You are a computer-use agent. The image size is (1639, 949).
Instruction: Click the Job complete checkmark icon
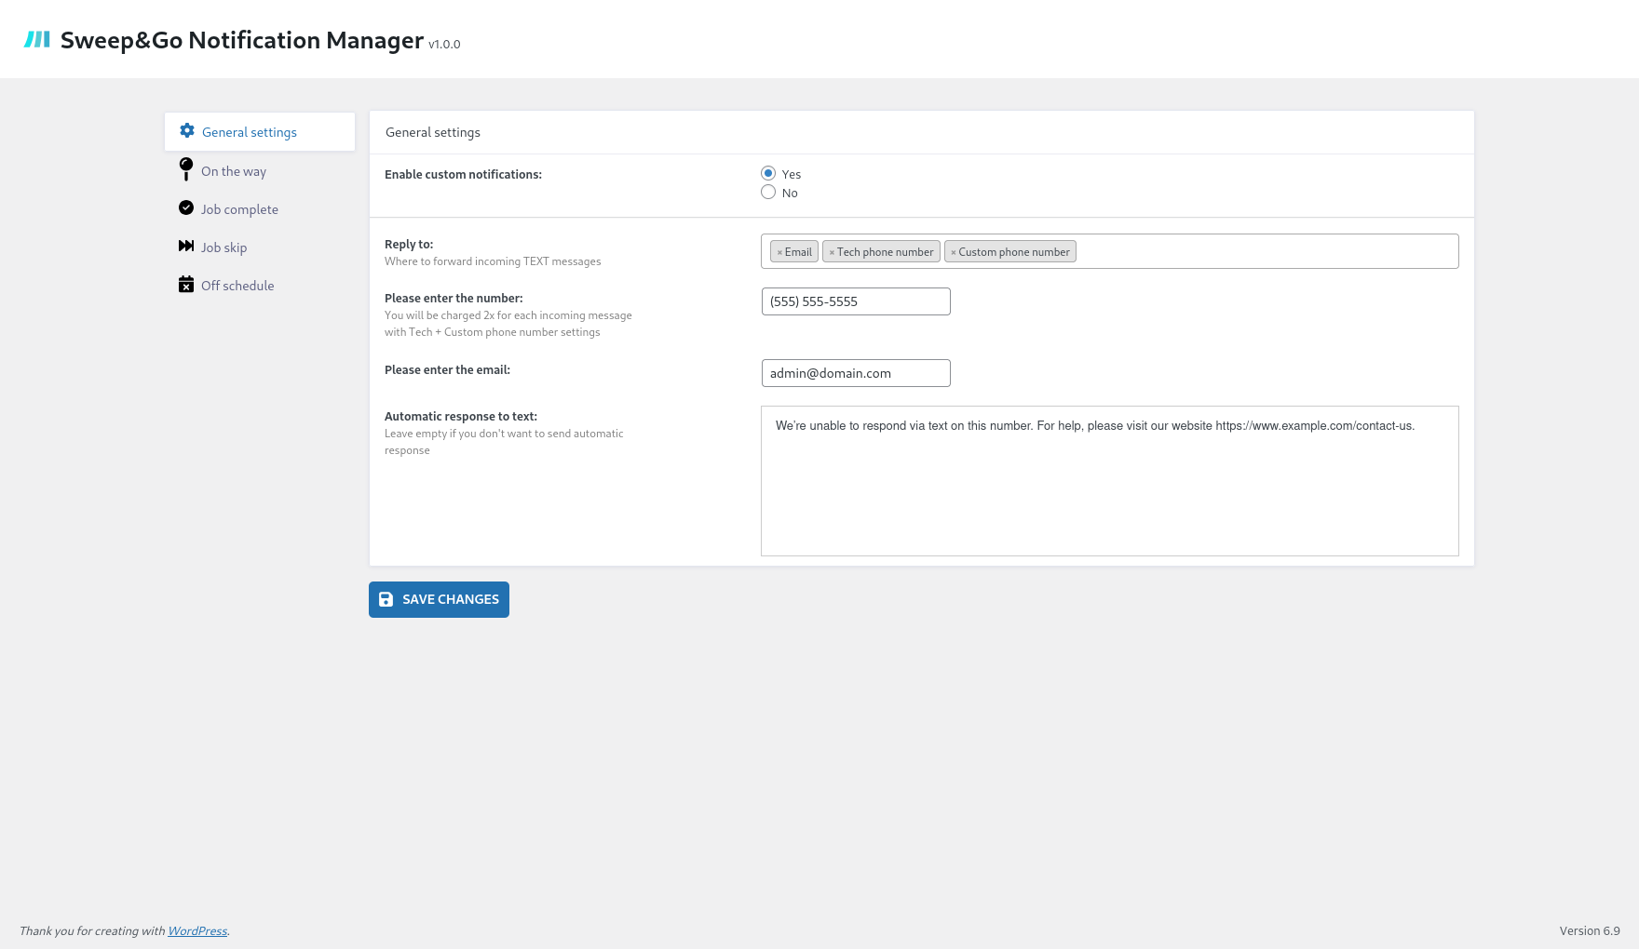tap(186, 208)
